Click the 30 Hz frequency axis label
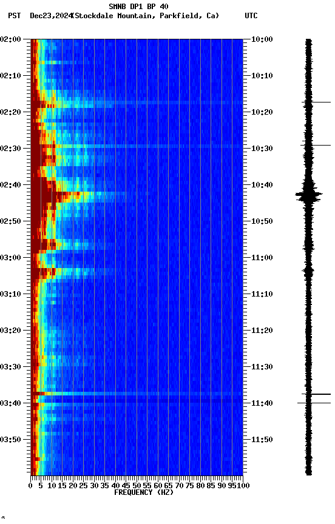Image resolution: width=335 pixels, height=524 pixels. [94, 486]
